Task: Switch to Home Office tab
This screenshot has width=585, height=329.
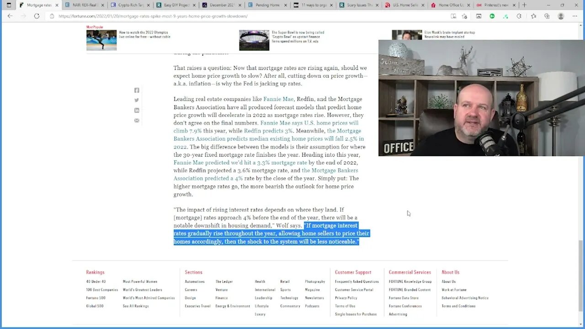Action: (450, 5)
